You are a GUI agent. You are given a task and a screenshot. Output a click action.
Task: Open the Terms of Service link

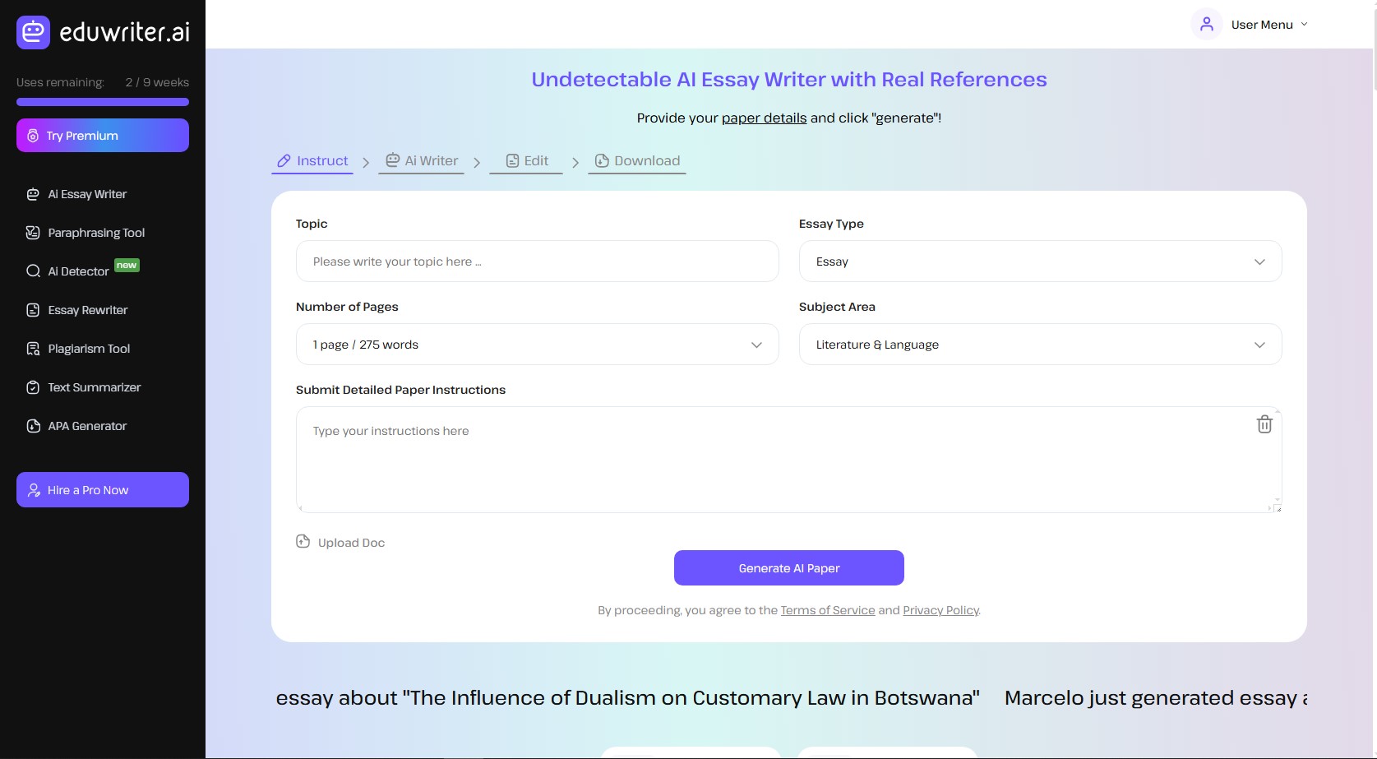827,610
